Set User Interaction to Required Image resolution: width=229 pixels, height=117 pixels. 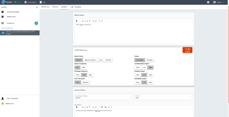coord(86,82)
